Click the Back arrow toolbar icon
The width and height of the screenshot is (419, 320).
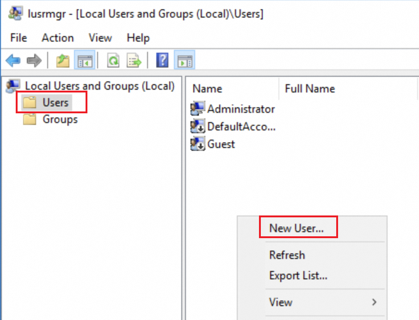pos(13,61)
